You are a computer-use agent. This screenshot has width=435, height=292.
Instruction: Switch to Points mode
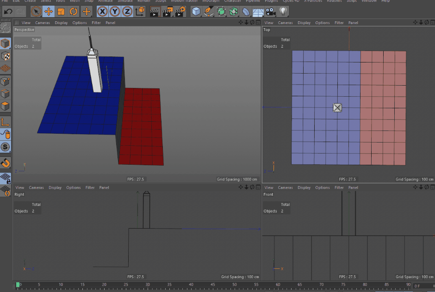(x=5, y=81)
